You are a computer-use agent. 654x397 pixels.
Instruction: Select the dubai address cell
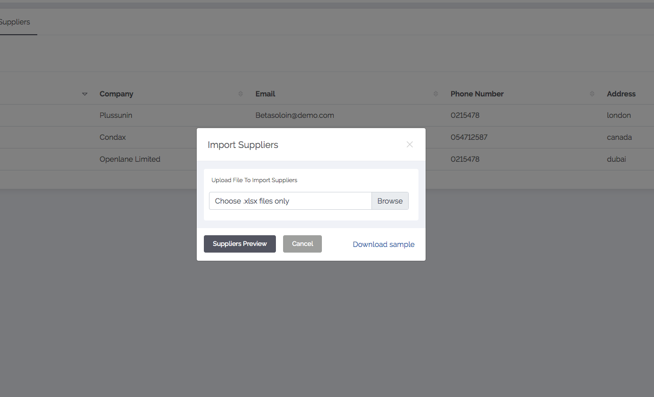pyautogui.click(x=616, y=159)
